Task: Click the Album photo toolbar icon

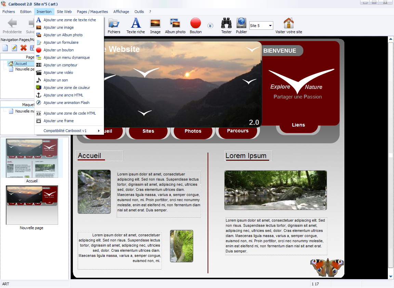Action: tap(175, 24)
